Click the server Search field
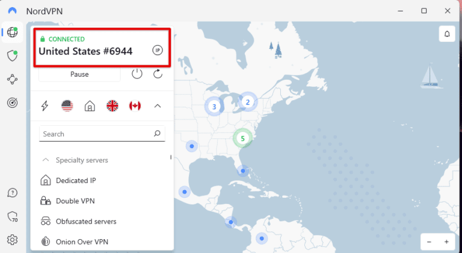 point(96,134)
